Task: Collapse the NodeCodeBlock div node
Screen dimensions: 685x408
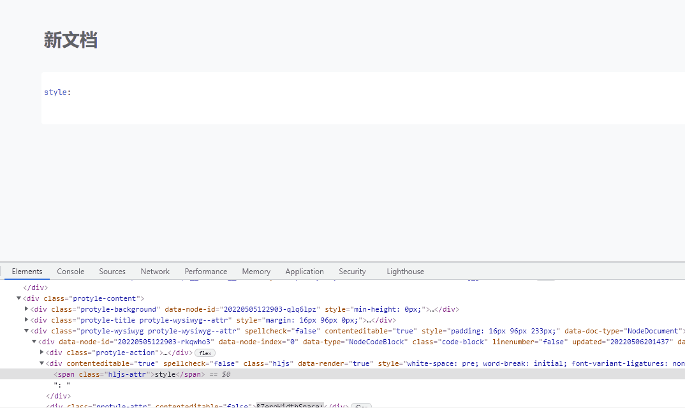Action: click(x=34, y=341)
